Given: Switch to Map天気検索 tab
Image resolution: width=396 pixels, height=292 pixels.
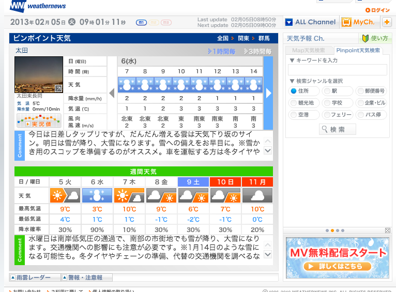Looking at the screenshot, I should (308, 50).
